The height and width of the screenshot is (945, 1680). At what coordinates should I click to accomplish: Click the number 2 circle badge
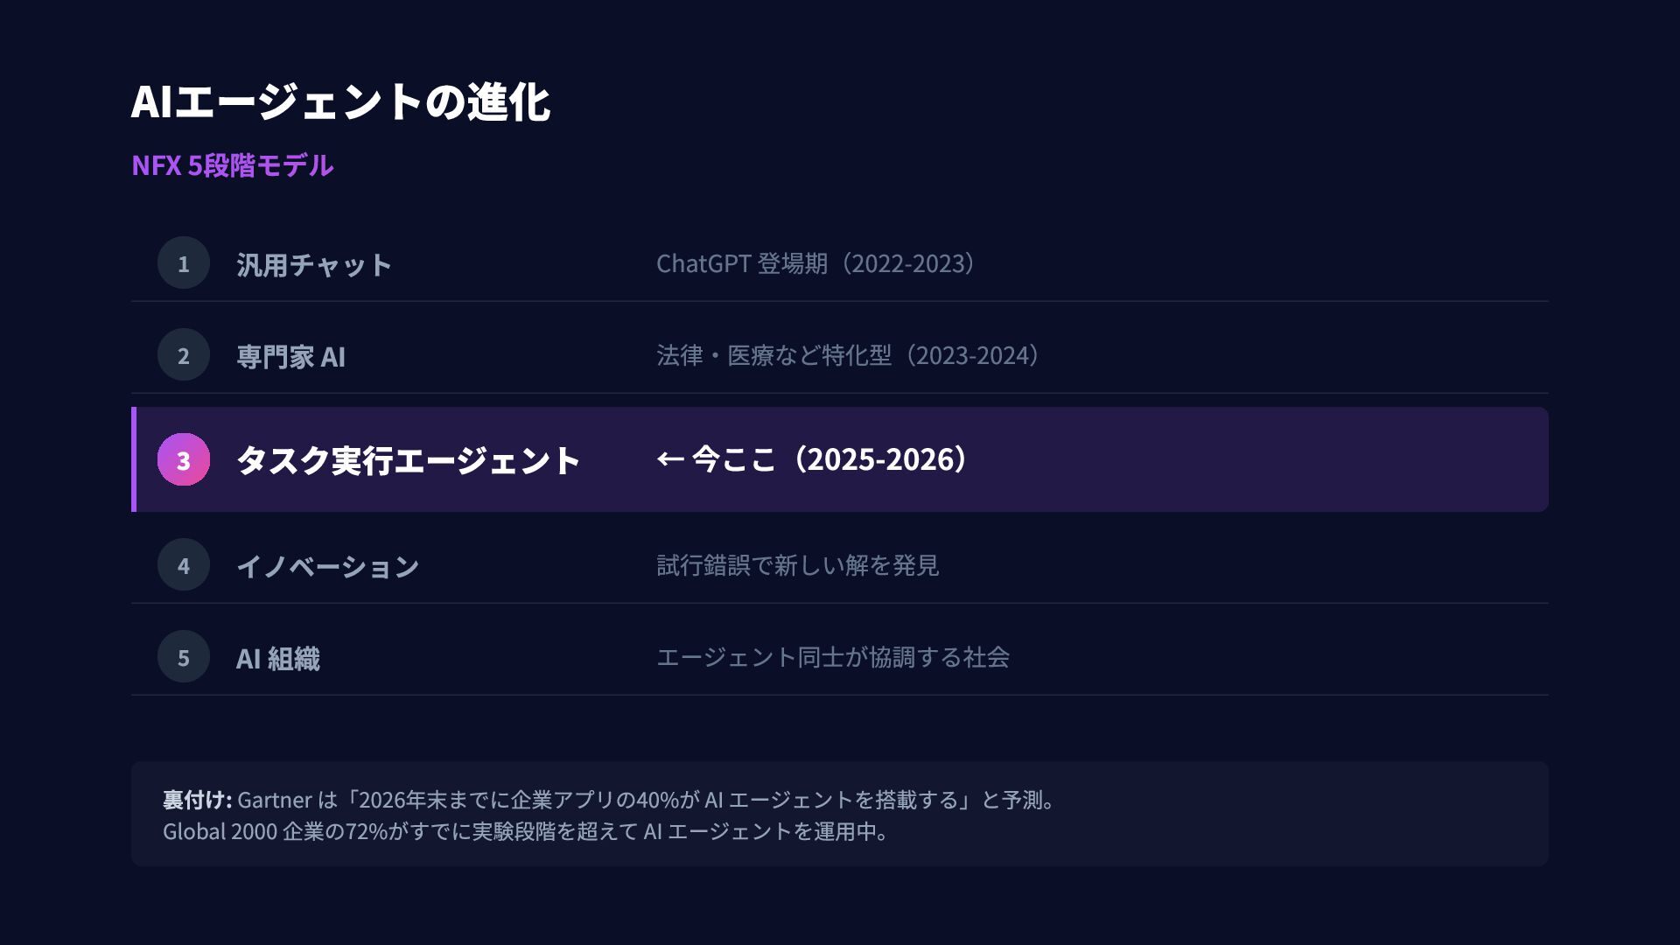pos(184,355)
